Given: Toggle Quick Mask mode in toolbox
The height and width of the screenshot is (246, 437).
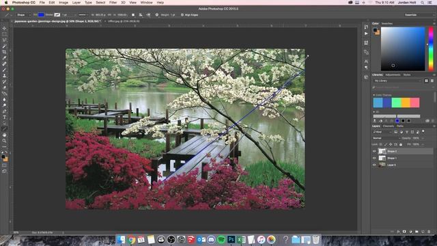Looking at the screenshot, I should click(x=4, y=165).
